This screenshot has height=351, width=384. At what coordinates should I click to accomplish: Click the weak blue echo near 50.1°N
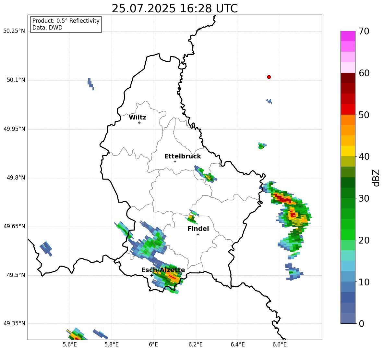point(90,84)
